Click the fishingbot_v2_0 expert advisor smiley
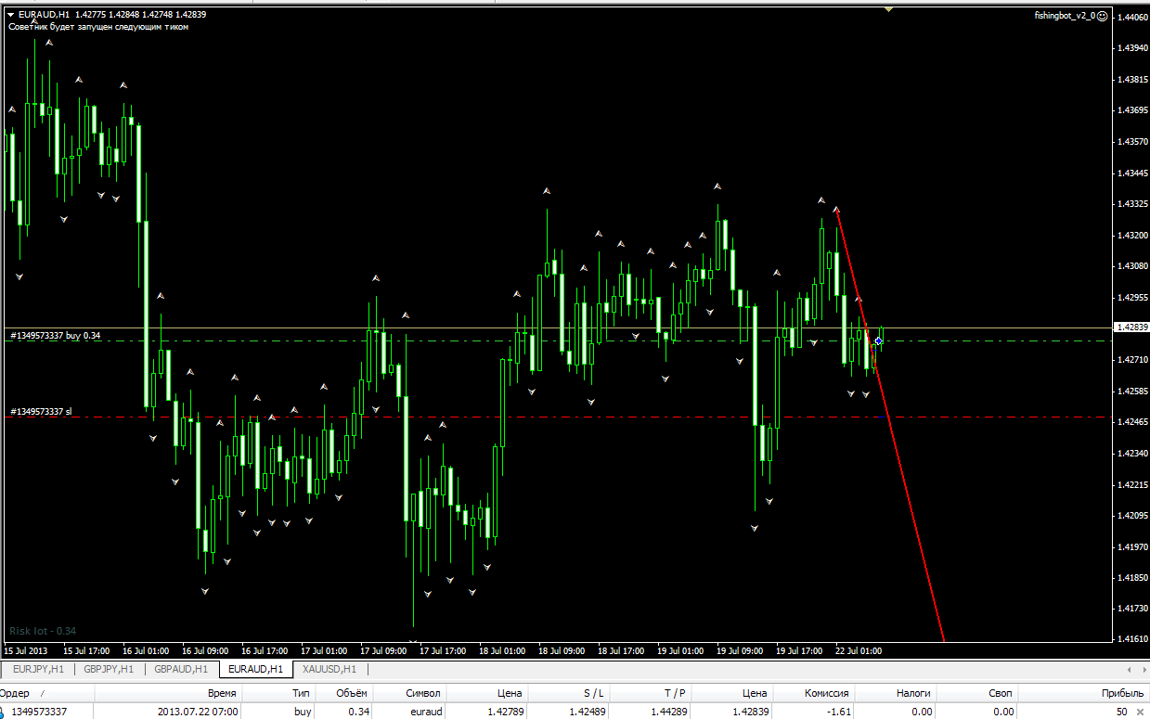 [1102, 16]
